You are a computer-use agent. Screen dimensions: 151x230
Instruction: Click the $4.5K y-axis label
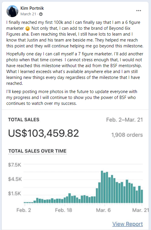(x=15, y=179)
